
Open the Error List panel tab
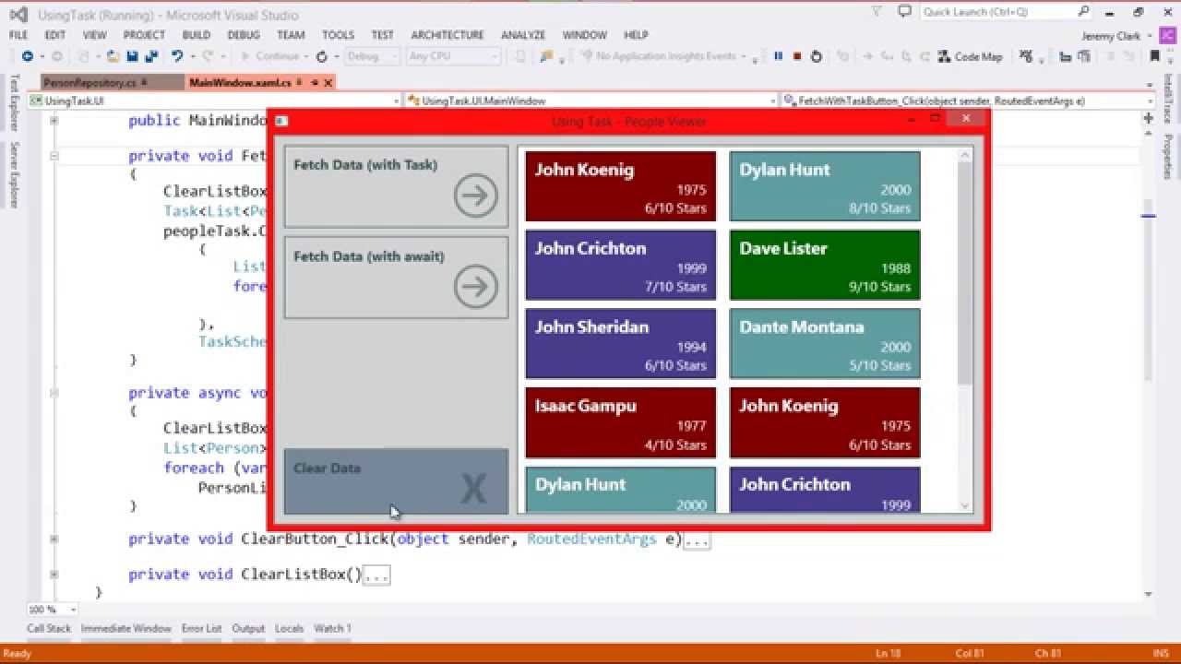[201, 629]
